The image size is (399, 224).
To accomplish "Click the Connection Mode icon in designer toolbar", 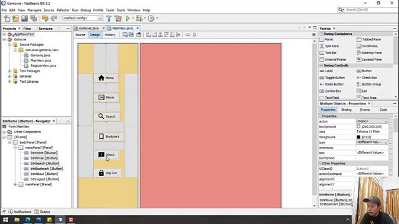I will coord(132,35).
